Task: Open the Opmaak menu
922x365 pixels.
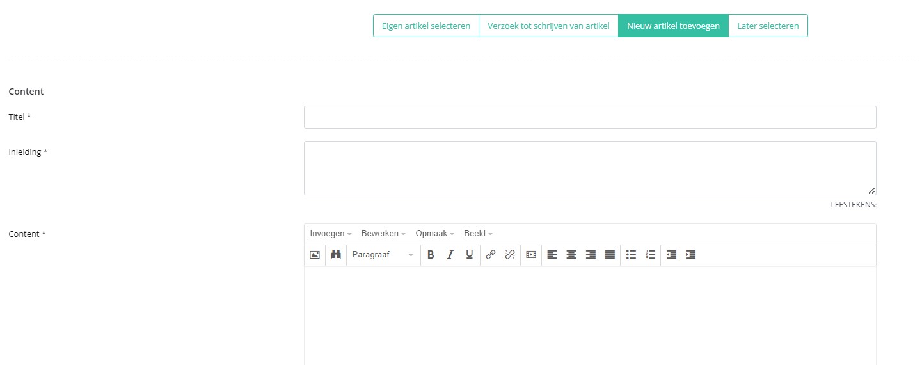Action: (x=435, y=234)
